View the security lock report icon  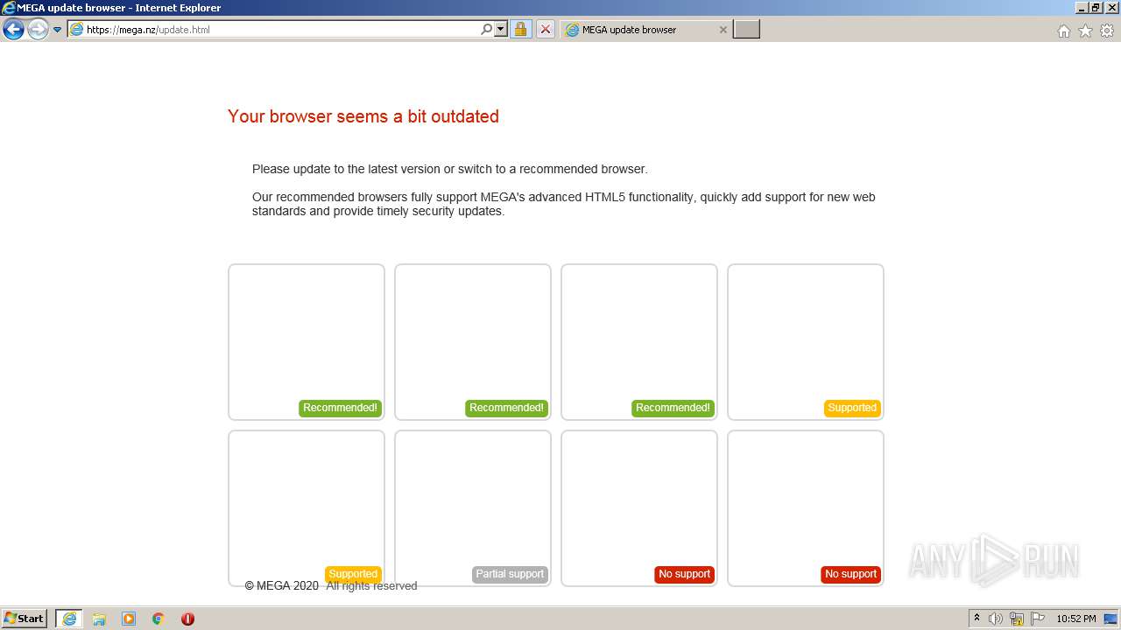520,30
